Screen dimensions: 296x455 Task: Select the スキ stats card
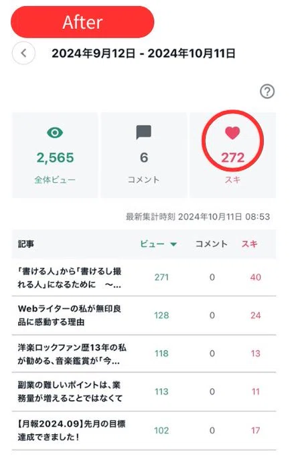(x=232, y=155)
